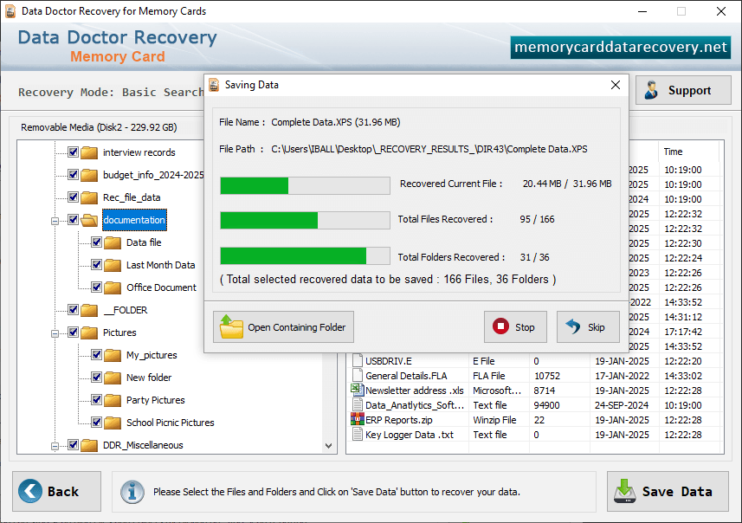This screenshot has height=523, width=742.
Task: Collapse the Pictures folder tree node
Action: tap(55, 333)
